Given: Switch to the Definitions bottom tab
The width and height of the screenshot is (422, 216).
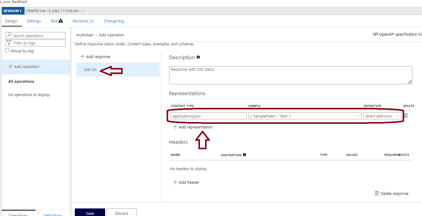Looking at the screenshot, I should click(x=53, y=215).
